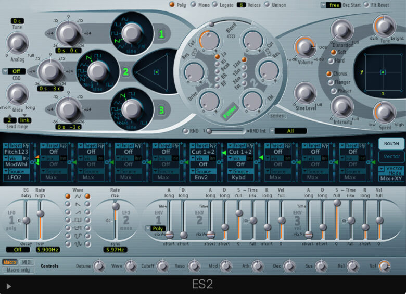The height and width of the screenshot is (294, 406).
Task: Click the Vol macro knob
Action: [x=385, y=266]
